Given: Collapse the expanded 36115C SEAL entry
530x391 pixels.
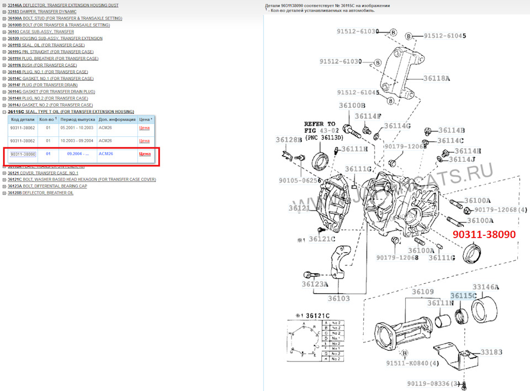Looking at the screenshot, I should click(3, 112).
